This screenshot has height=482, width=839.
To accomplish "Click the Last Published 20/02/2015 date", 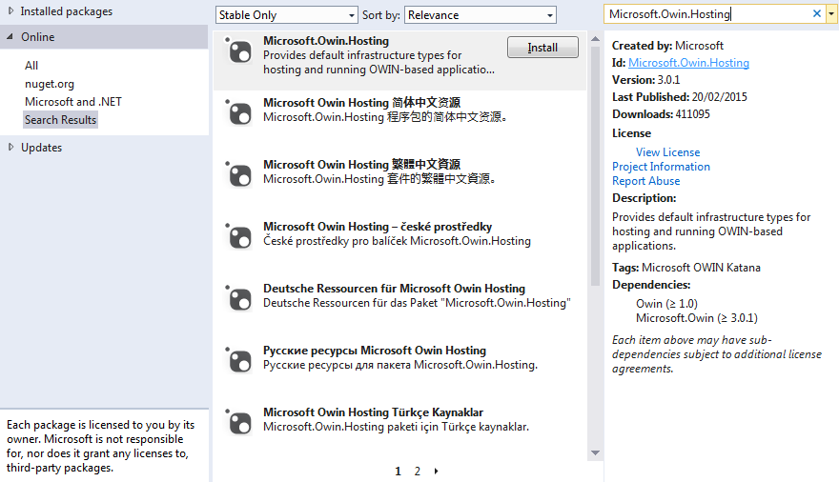I will [719, 97].
